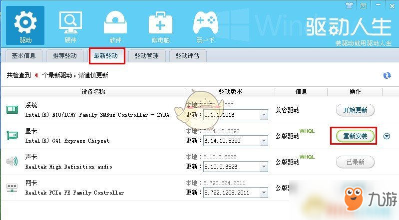Click 开始更新 for system driver
The height and width of the screenshot is (220, 399).
click(x=355, y=110)
